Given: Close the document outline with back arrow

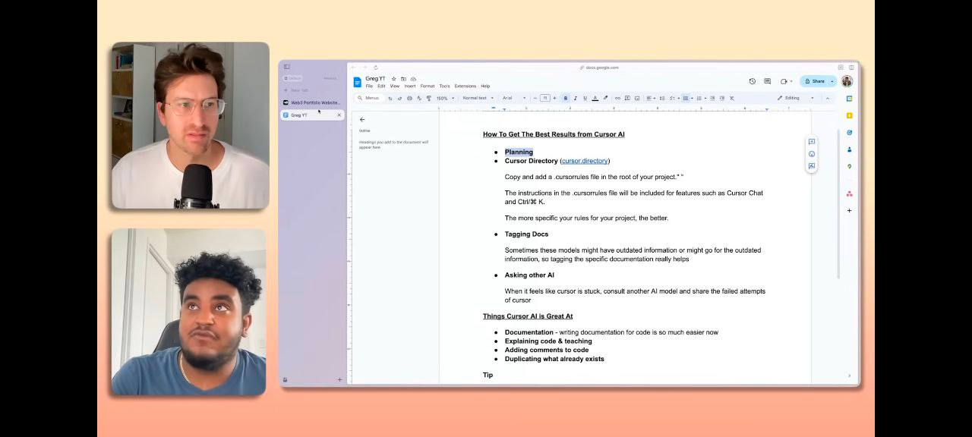Looking at the screenshot, I should point(362,119).
